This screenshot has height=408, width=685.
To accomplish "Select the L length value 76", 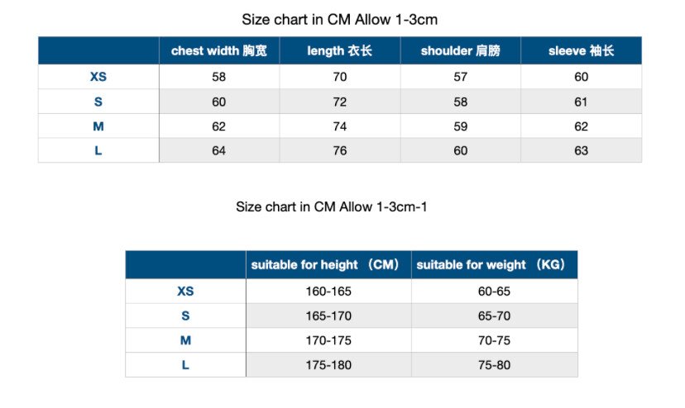I will [x=339, y=150].
